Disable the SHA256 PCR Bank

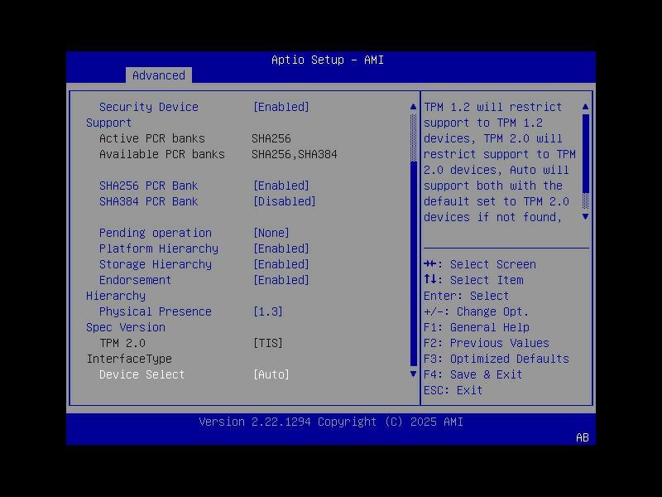(x=280, y=185)
